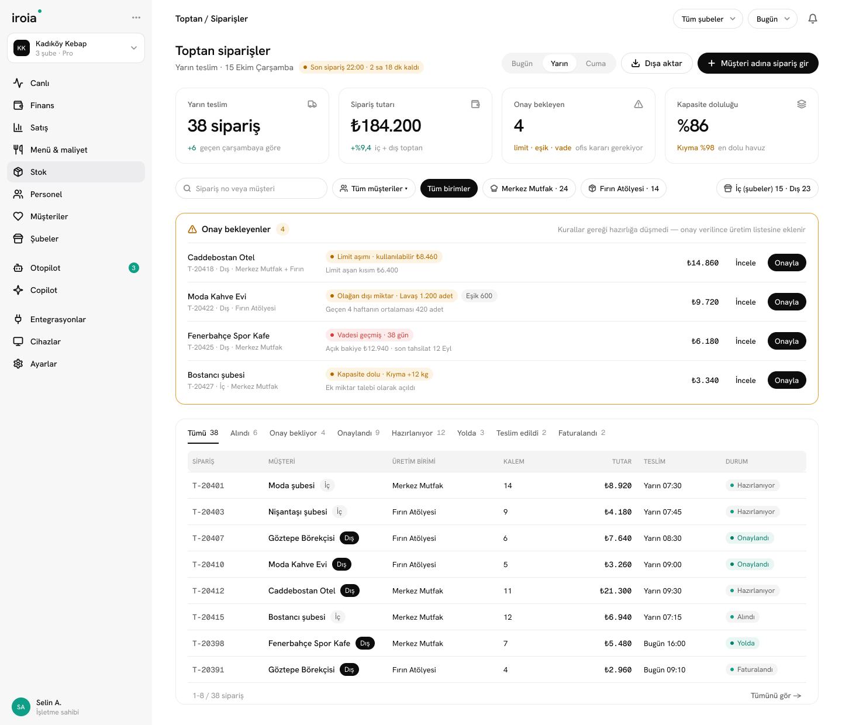Image resolution: width=842 pixels, height=725 pixels.
Task: Switch day toggle to Bugün
Action: pos(522,63)
